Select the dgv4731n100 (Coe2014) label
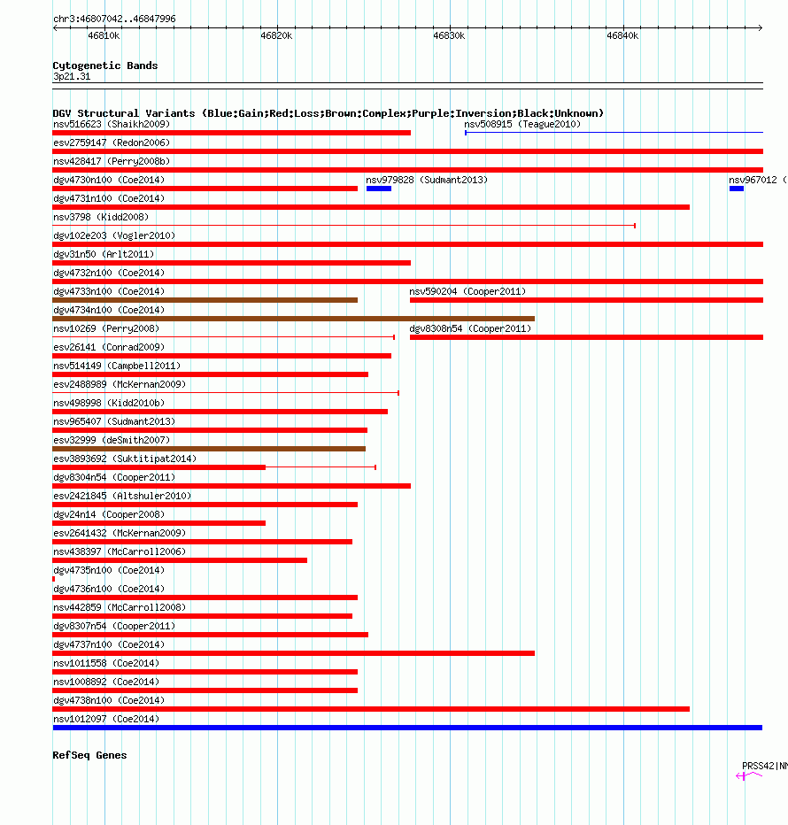Image resolution: width=788 pixels, height=825 pixels. click(x=109, y=198)
